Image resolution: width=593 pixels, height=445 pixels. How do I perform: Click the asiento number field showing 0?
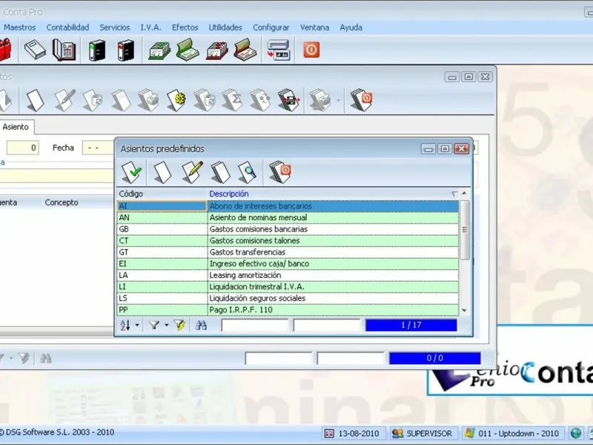tap(23, 148)
